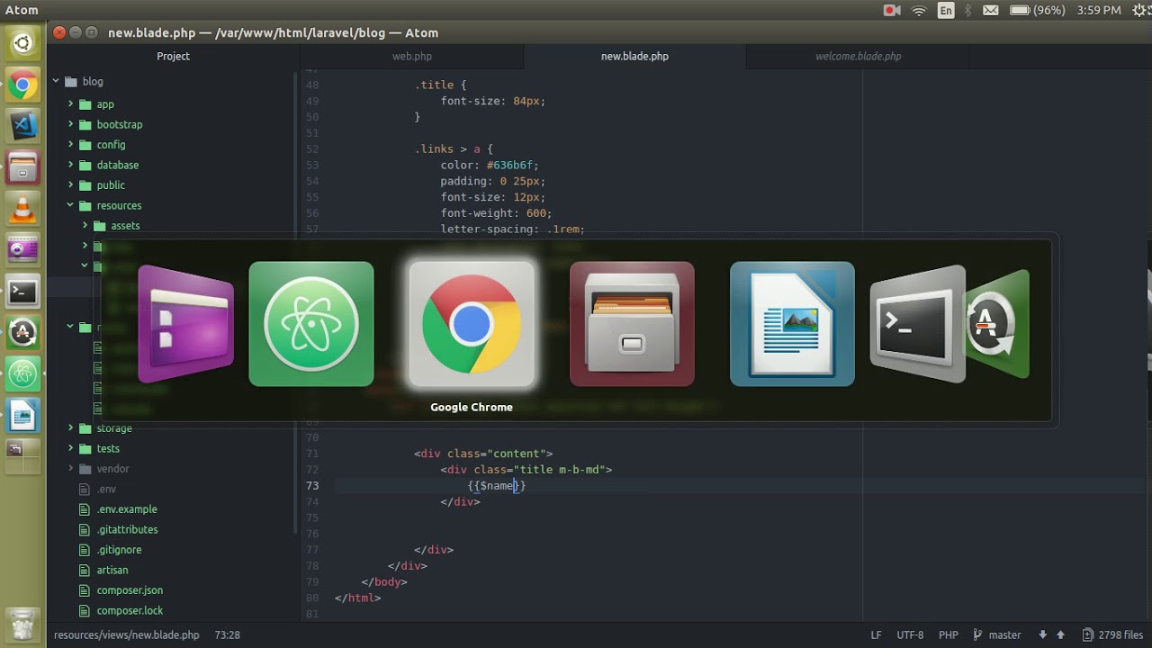Open the artisan file
This screenshot has width=1152, height=648.
tap(112, 570)
